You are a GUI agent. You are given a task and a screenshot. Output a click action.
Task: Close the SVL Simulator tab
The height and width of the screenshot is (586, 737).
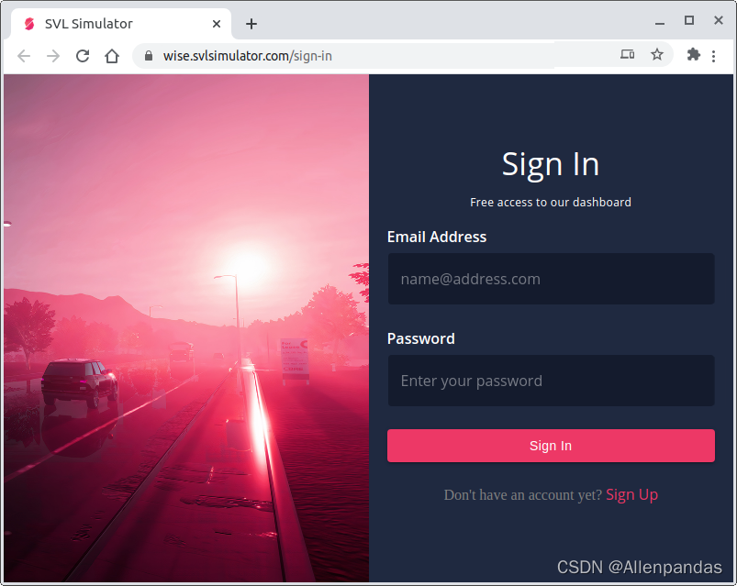pyautogui.click(x=217, y=24)
